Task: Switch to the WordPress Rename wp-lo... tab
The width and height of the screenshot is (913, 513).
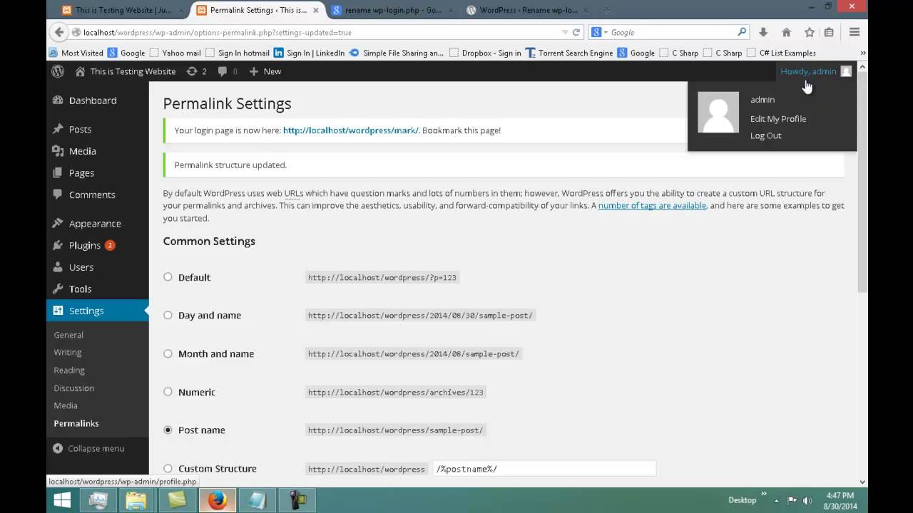Action: pos(528,10)
